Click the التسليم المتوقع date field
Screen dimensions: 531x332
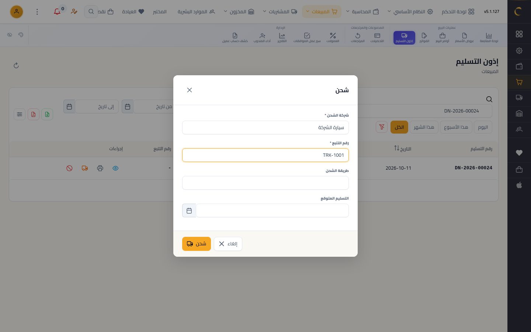[x=272, y=211]
